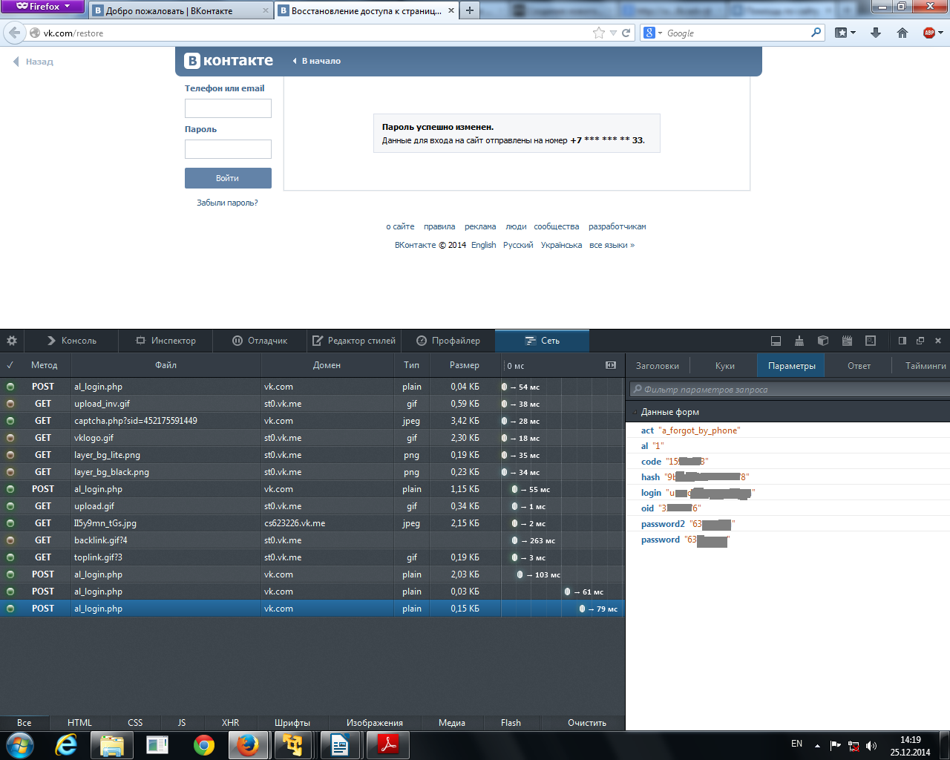
Task: Switch to the Консоль tab
Action: [x=72, y=341]
